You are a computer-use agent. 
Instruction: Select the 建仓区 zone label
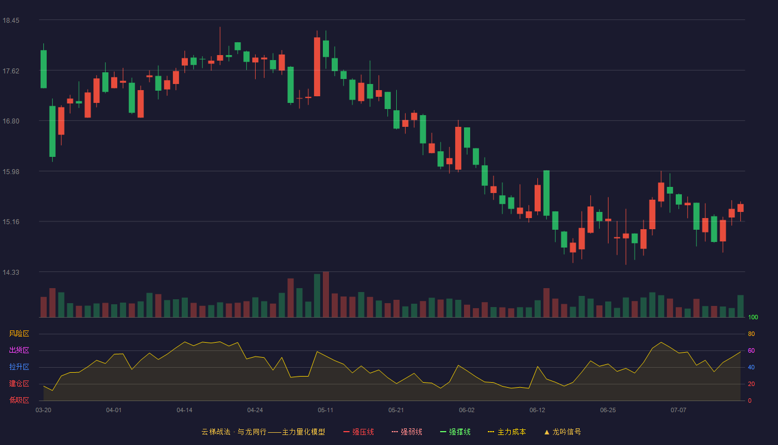[x=19, y=384]
